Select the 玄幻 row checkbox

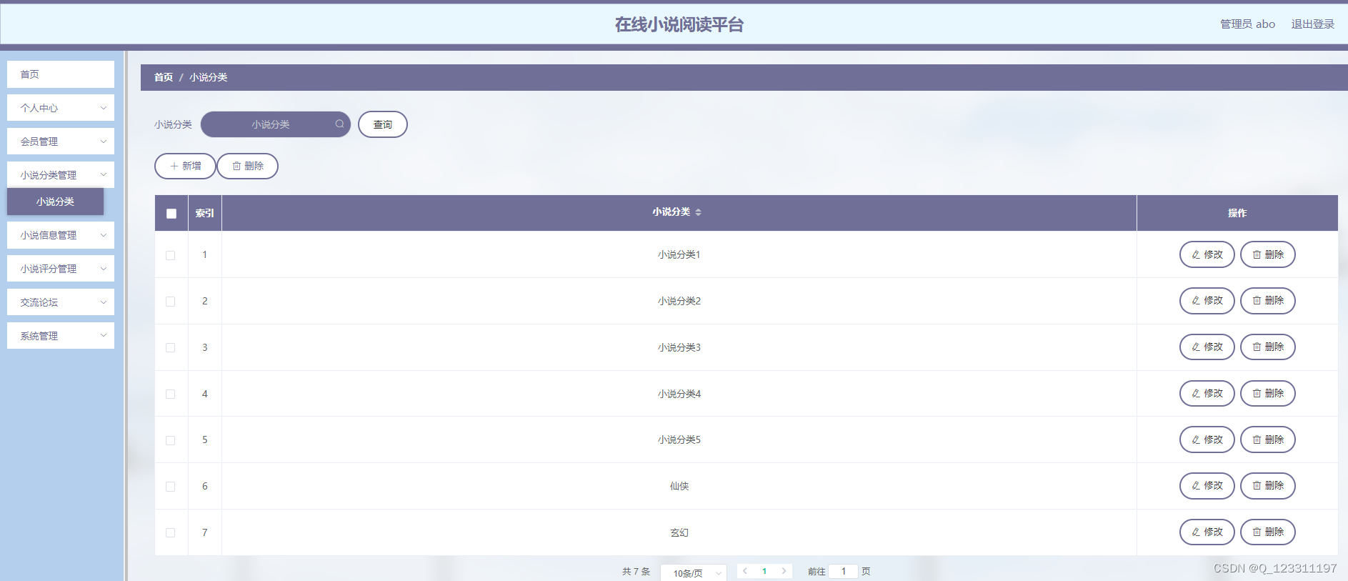pos(170,533)
